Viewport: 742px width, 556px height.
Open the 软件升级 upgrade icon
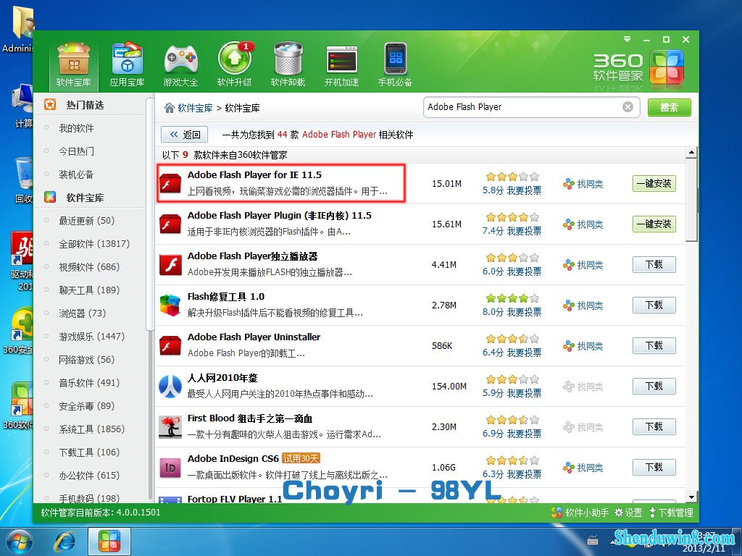coord(234,65)
